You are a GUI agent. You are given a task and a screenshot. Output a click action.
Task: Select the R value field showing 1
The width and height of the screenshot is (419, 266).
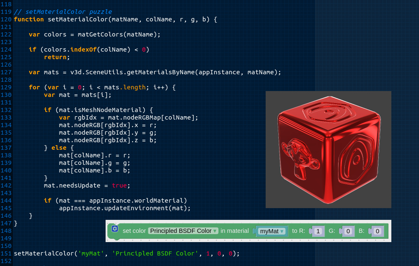click(318, 231)
